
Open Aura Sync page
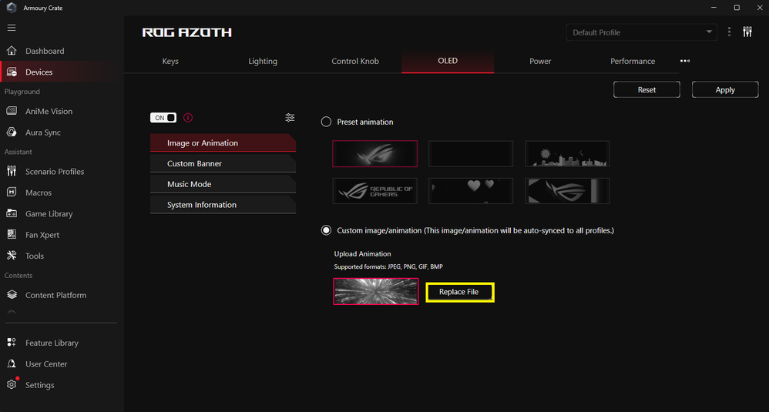(43, 132)
